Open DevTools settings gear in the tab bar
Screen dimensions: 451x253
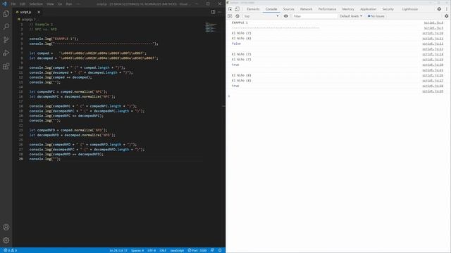(439, 9)
